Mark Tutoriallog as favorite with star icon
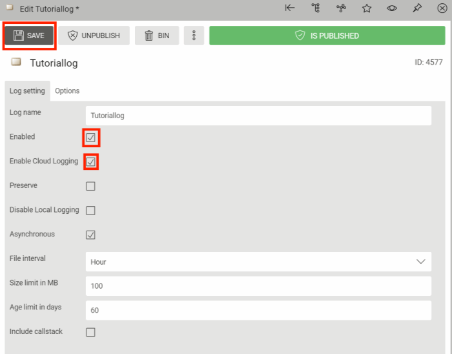This screenshot has height=354, width=452. click(x=367, y=8)
